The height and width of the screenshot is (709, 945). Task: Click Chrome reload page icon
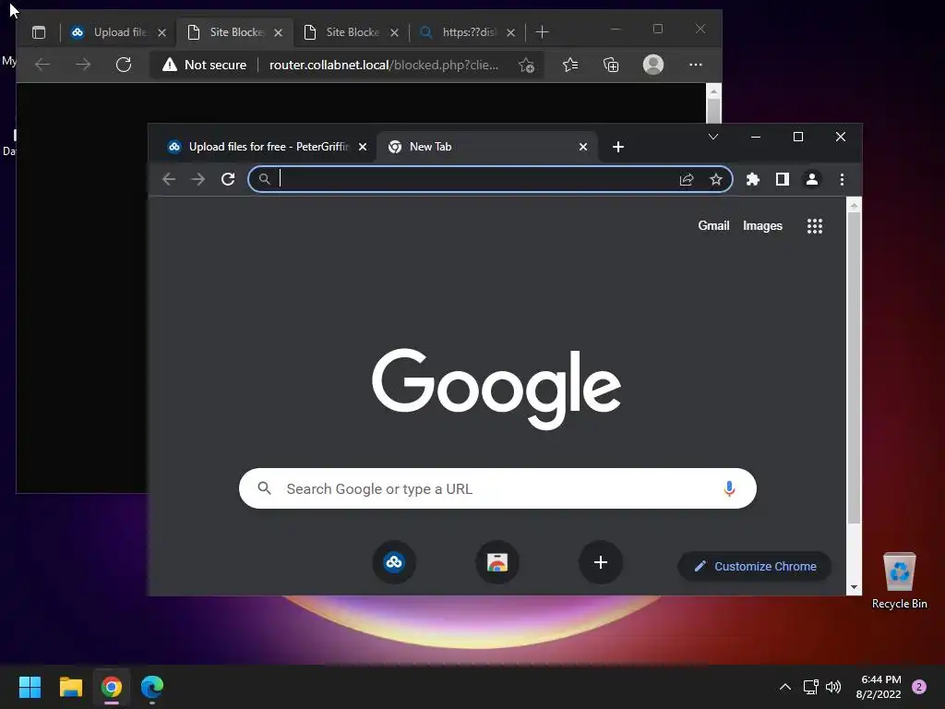pyautogui.click(x=228, y=179)
